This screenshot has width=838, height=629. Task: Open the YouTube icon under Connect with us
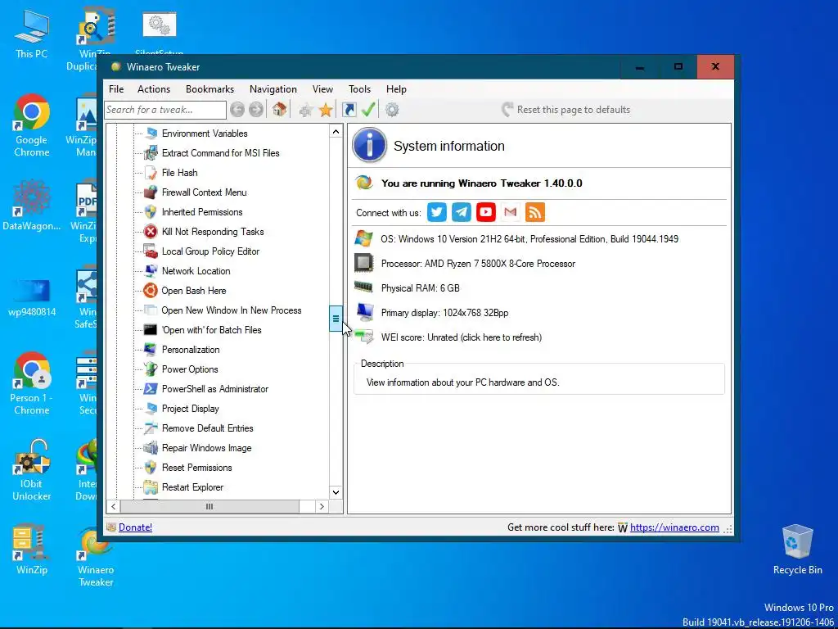486,212
